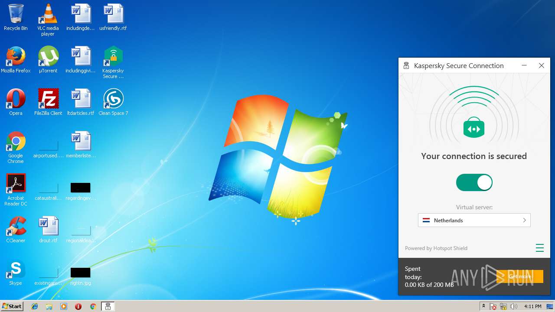
Task: Open Internet Explorer from taskbar
Action: point(35,306)
